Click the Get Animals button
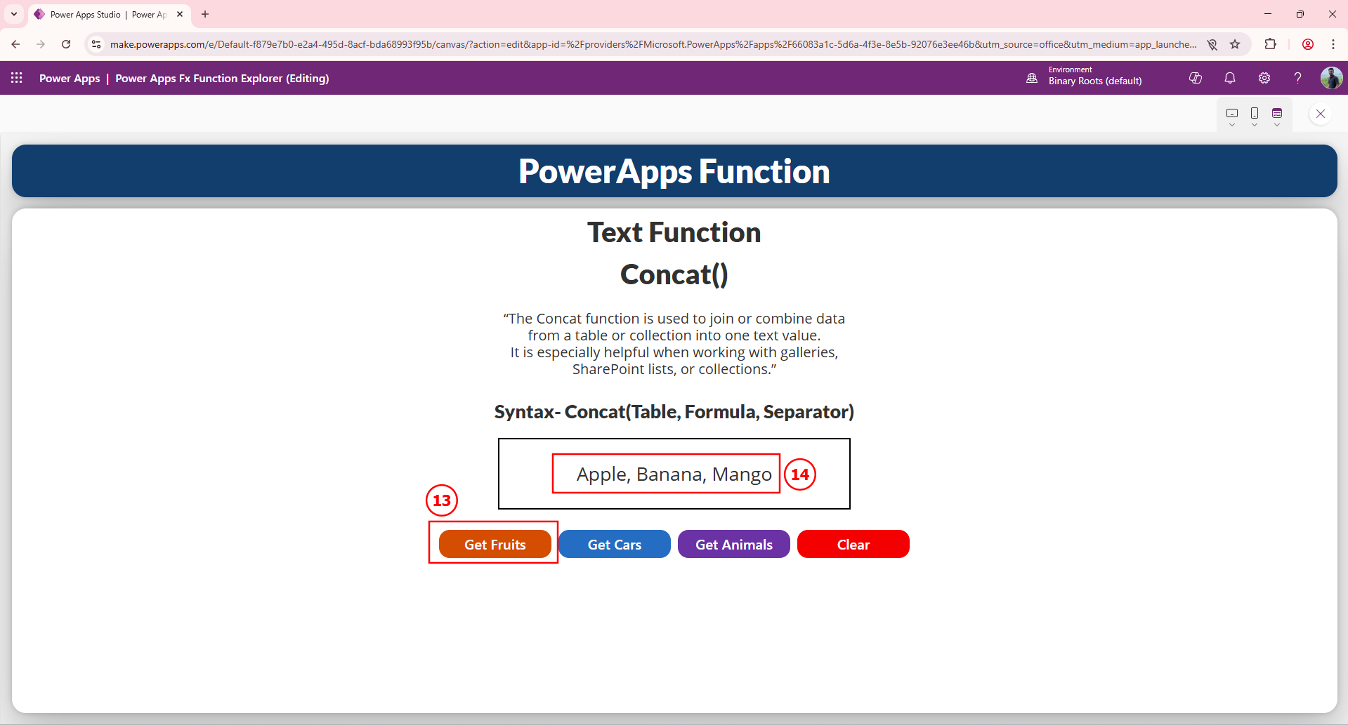 click(x=734, y=544)
